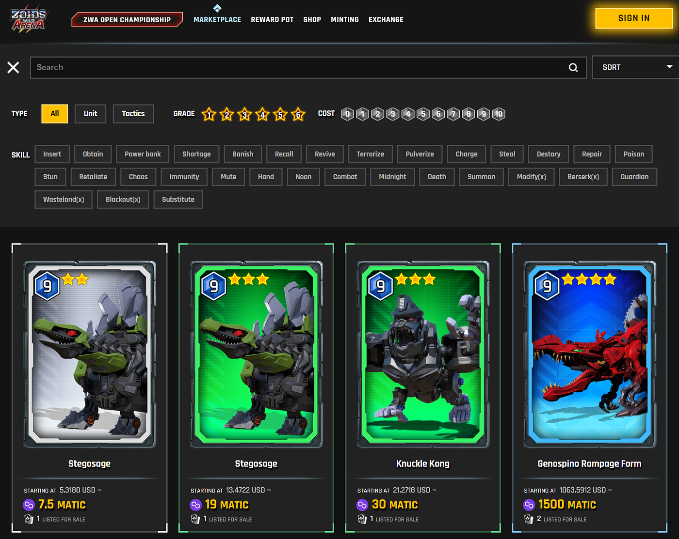Filter by grade 3 star
This screenshot has width=679, height=539.
pyautogui.click(x=245, y=114)
